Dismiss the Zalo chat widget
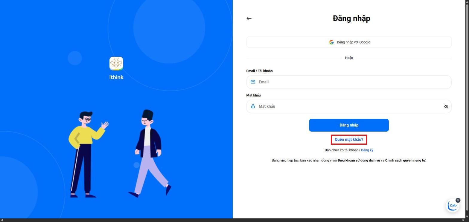 point(458,200)
